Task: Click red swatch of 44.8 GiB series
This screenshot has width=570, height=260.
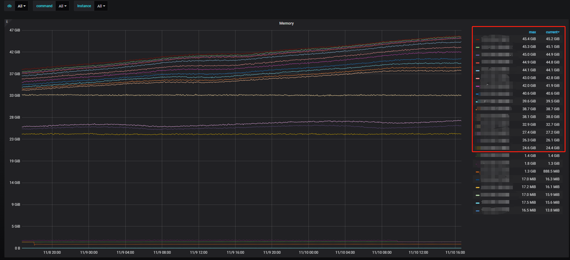Action: coord(478,63)
